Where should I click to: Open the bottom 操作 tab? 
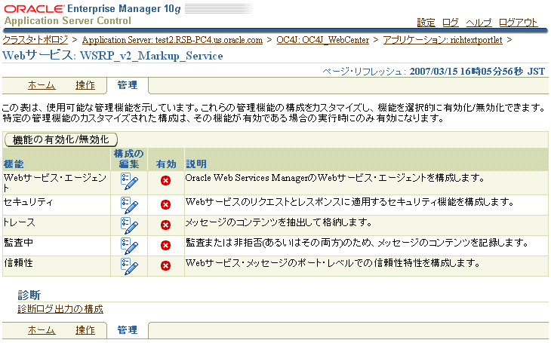[85, 330]
